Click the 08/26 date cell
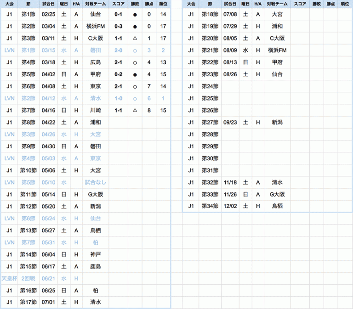Viewport: 353px width, 309px height. coord(230,74)
